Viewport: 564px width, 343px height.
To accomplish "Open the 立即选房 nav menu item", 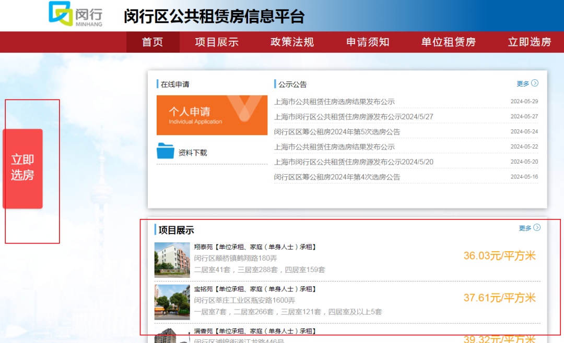I will pos(530,42).
